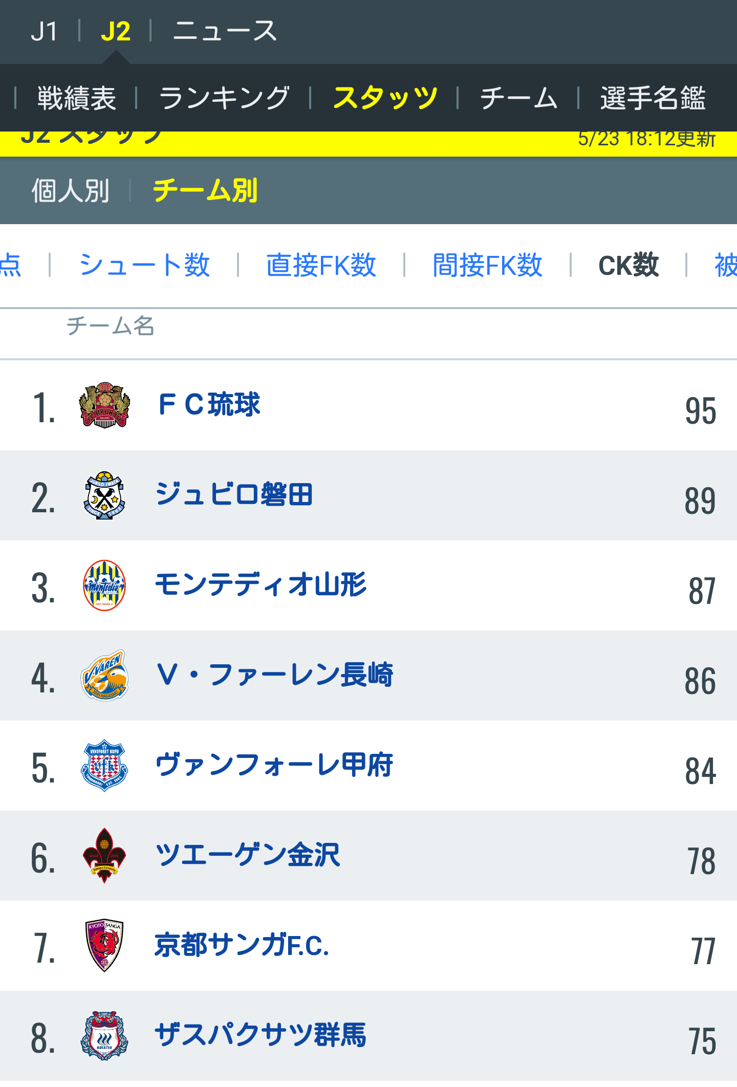
Task: Open the 戦績表 menu item
Action: click(x=77, y=98)
